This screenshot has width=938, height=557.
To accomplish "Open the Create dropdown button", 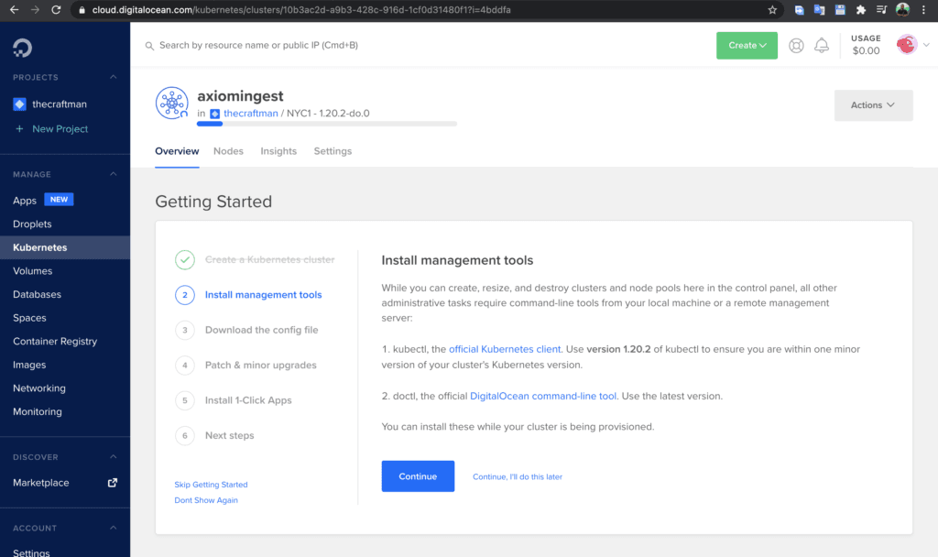I will 747,46.
